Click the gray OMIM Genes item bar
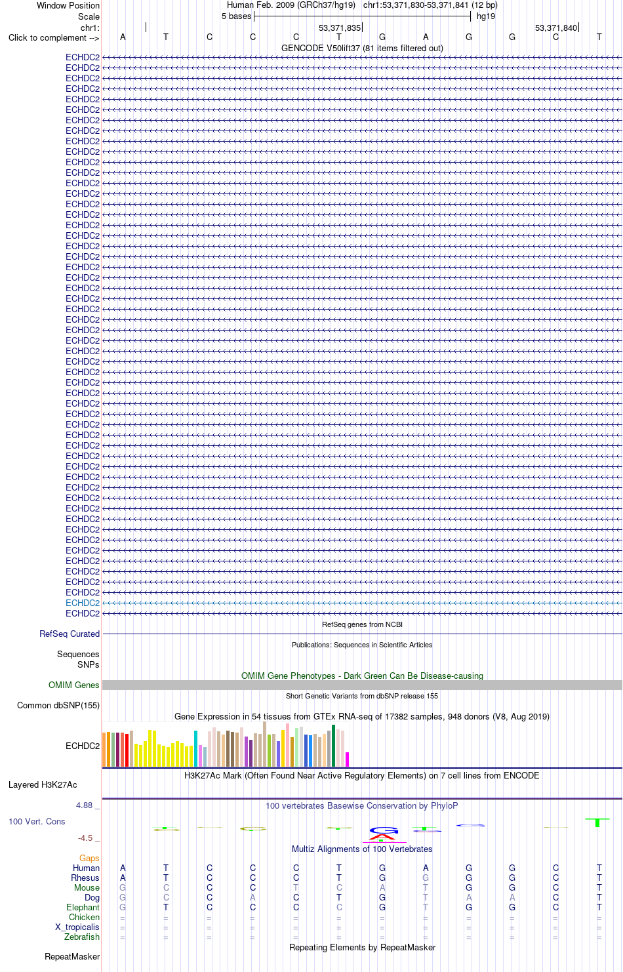Image resolution: width=623 pixels, height=972 pixels. [362, 685]
